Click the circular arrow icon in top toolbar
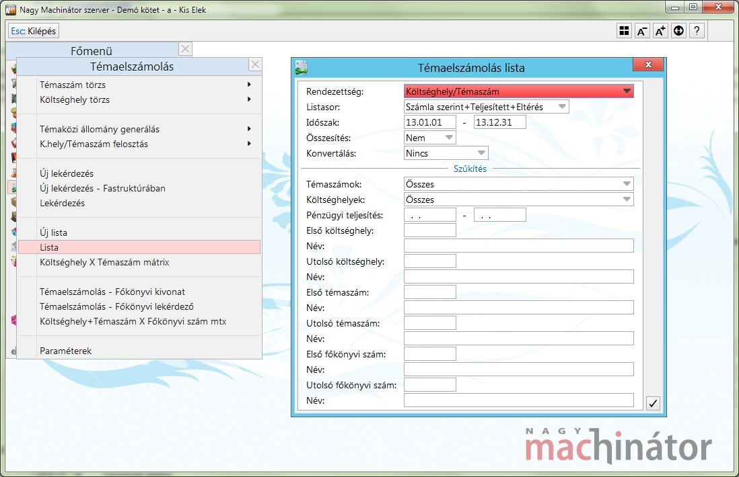Viewport: 739px width, 477px height. pyautogui.click(x=678, y=31)
